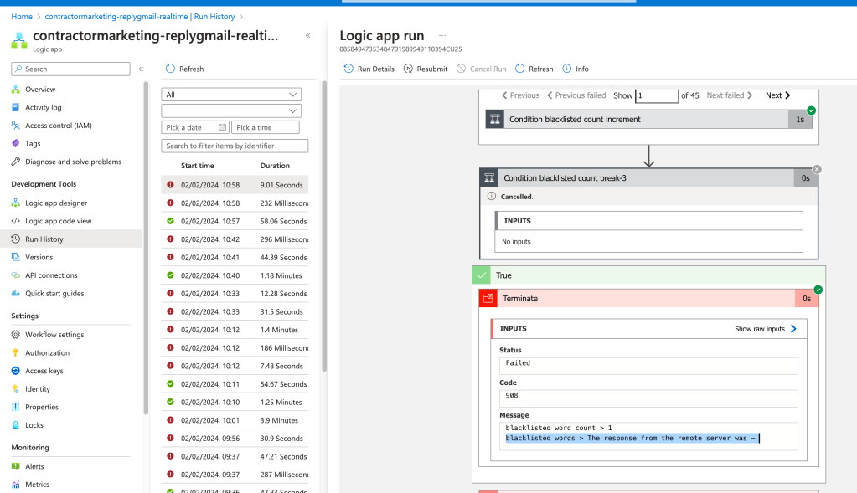Open the ellipsis menu next to Logic app run

pyautogui.click(x=442, y=35)
